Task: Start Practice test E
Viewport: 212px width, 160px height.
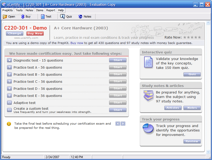Action: point(118,96)
